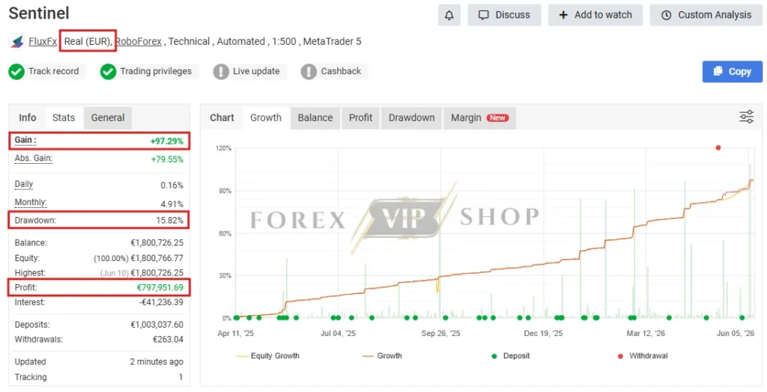Toggle Withdrawal legend item
The width and height of the screenshot is (767, 392).
642,356
